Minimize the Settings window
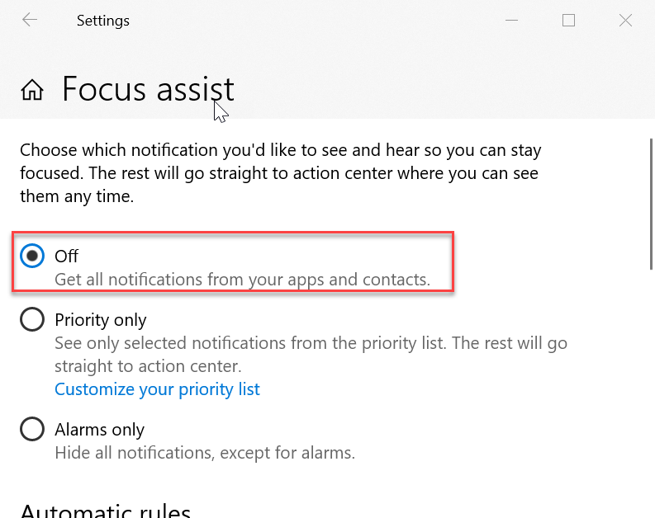Image resolution: width=655 pixels, height=518 pixels. [x=511, y=21]
